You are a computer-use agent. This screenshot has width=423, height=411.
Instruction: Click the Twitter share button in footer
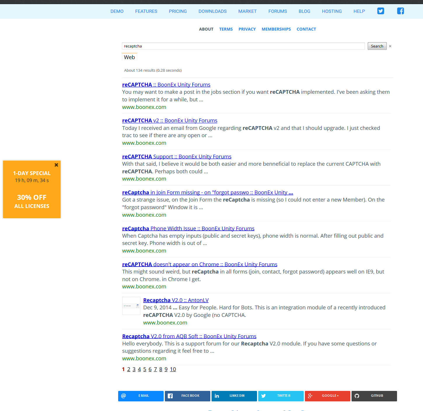(x=281, y=396)
